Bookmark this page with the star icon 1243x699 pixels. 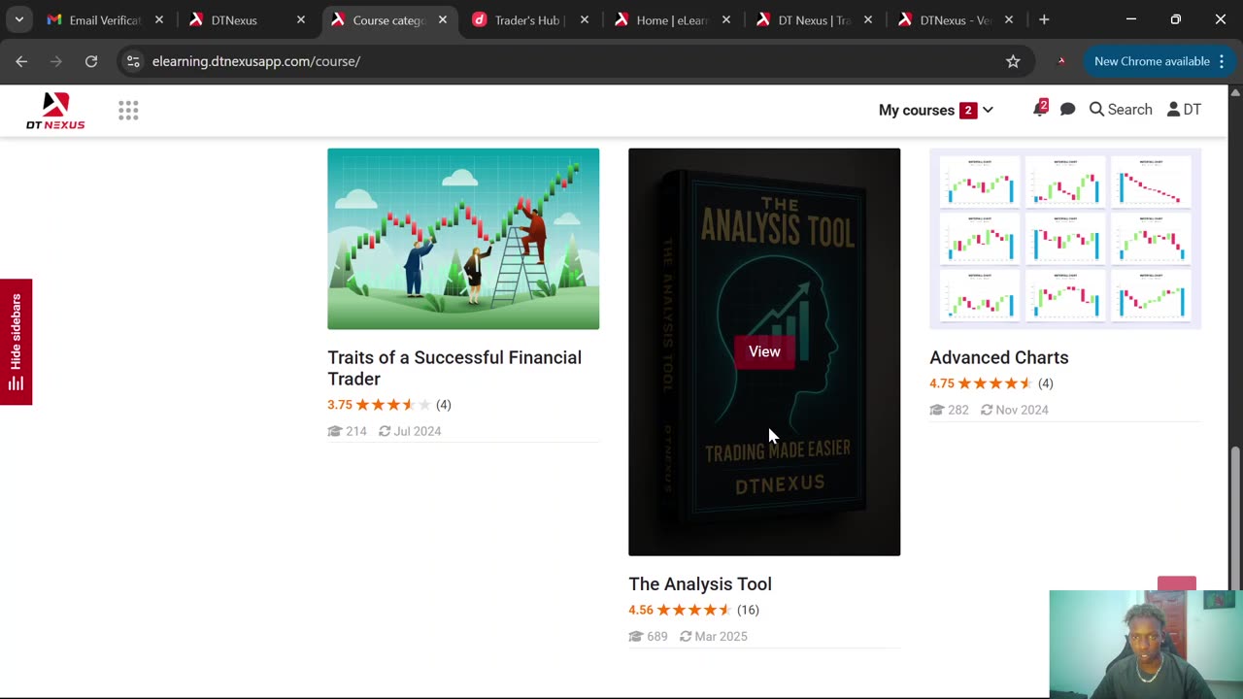[x=1013, y=61]
